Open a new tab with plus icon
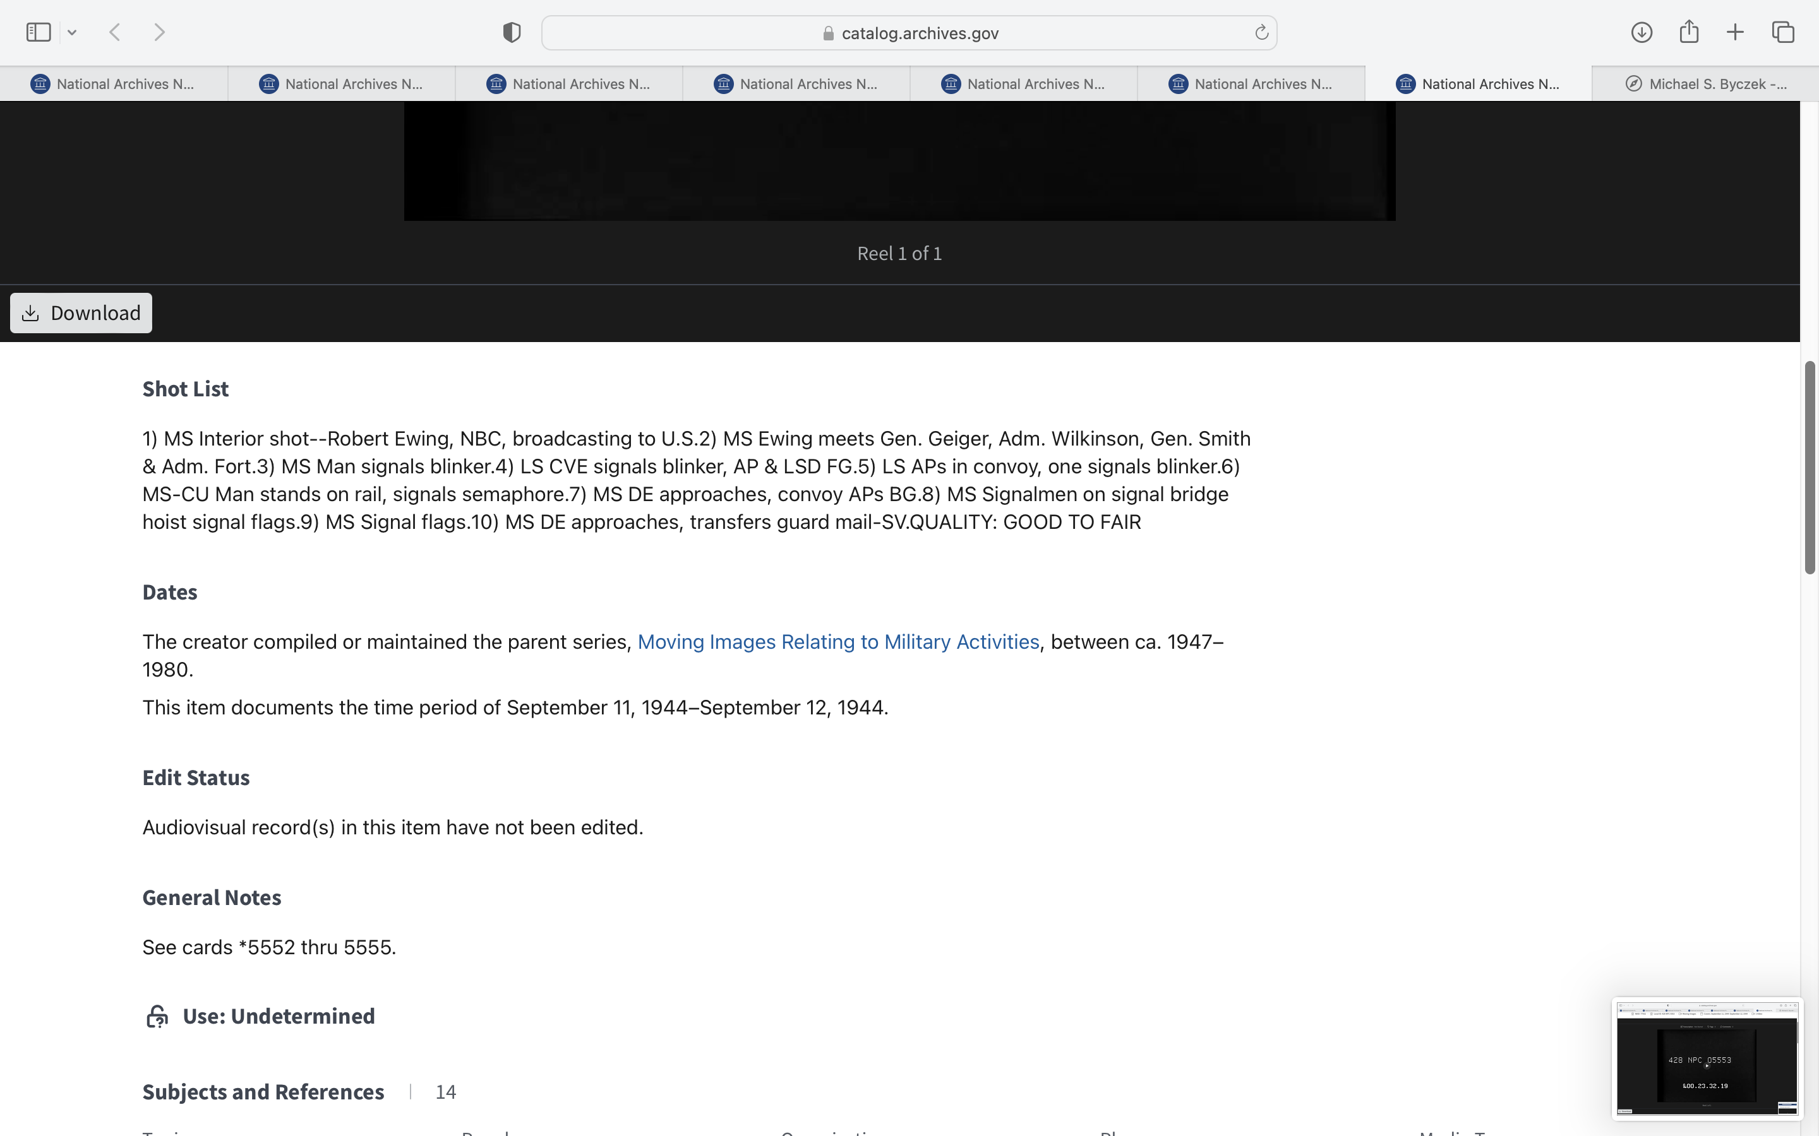This screenshot has width=1819, height=1136. point(1735,32)
